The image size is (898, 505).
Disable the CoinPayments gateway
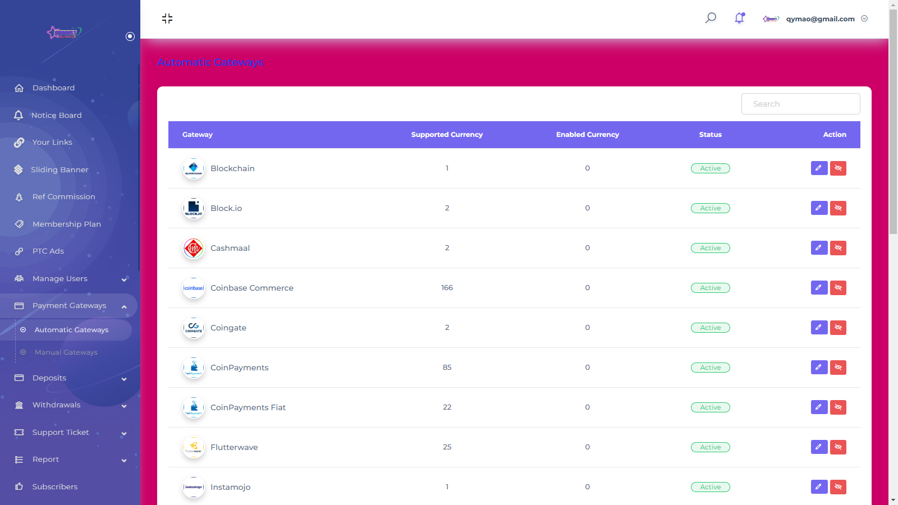(838, 368)
